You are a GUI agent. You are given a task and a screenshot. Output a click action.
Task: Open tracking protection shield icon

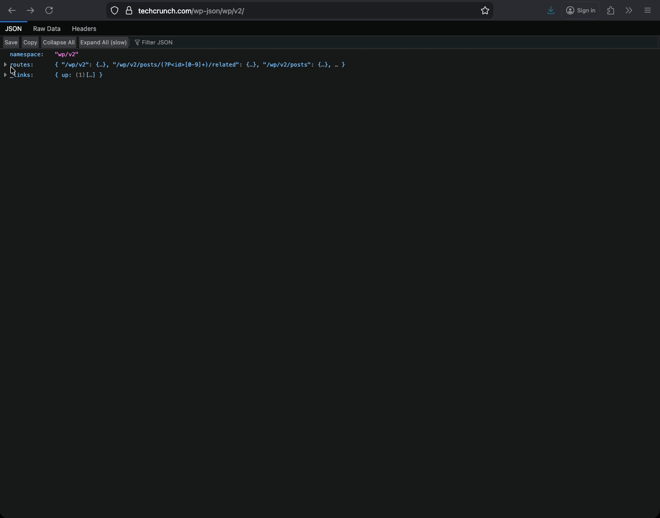(x=115, y=10)
